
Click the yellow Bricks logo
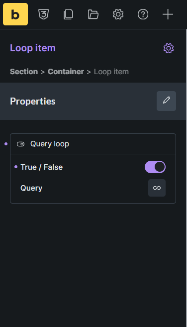click(15, 14)
